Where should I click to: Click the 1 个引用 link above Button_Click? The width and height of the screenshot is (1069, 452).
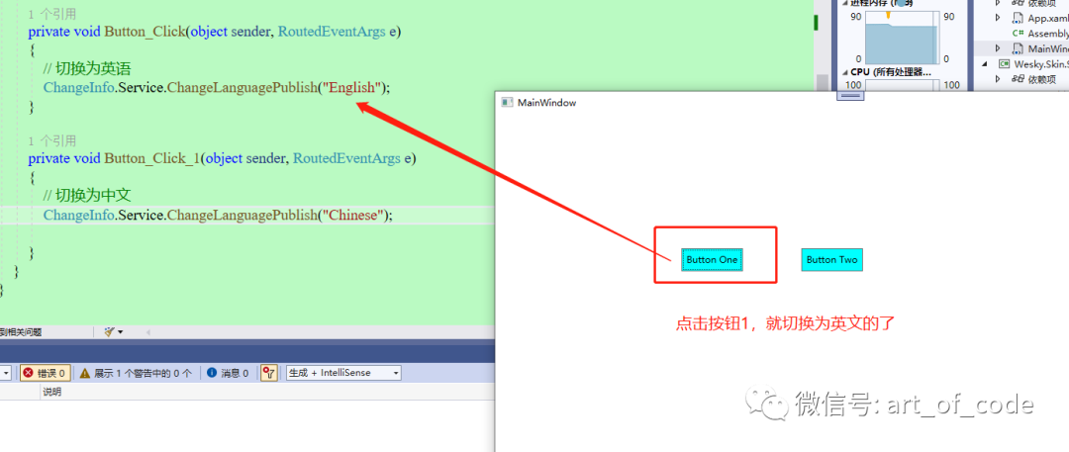52,14
